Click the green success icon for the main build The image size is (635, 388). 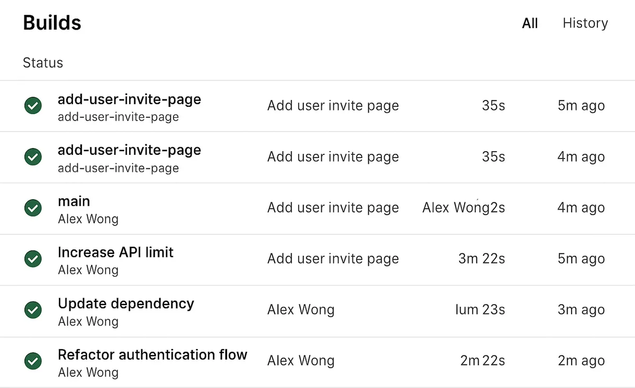click(33, 208)
